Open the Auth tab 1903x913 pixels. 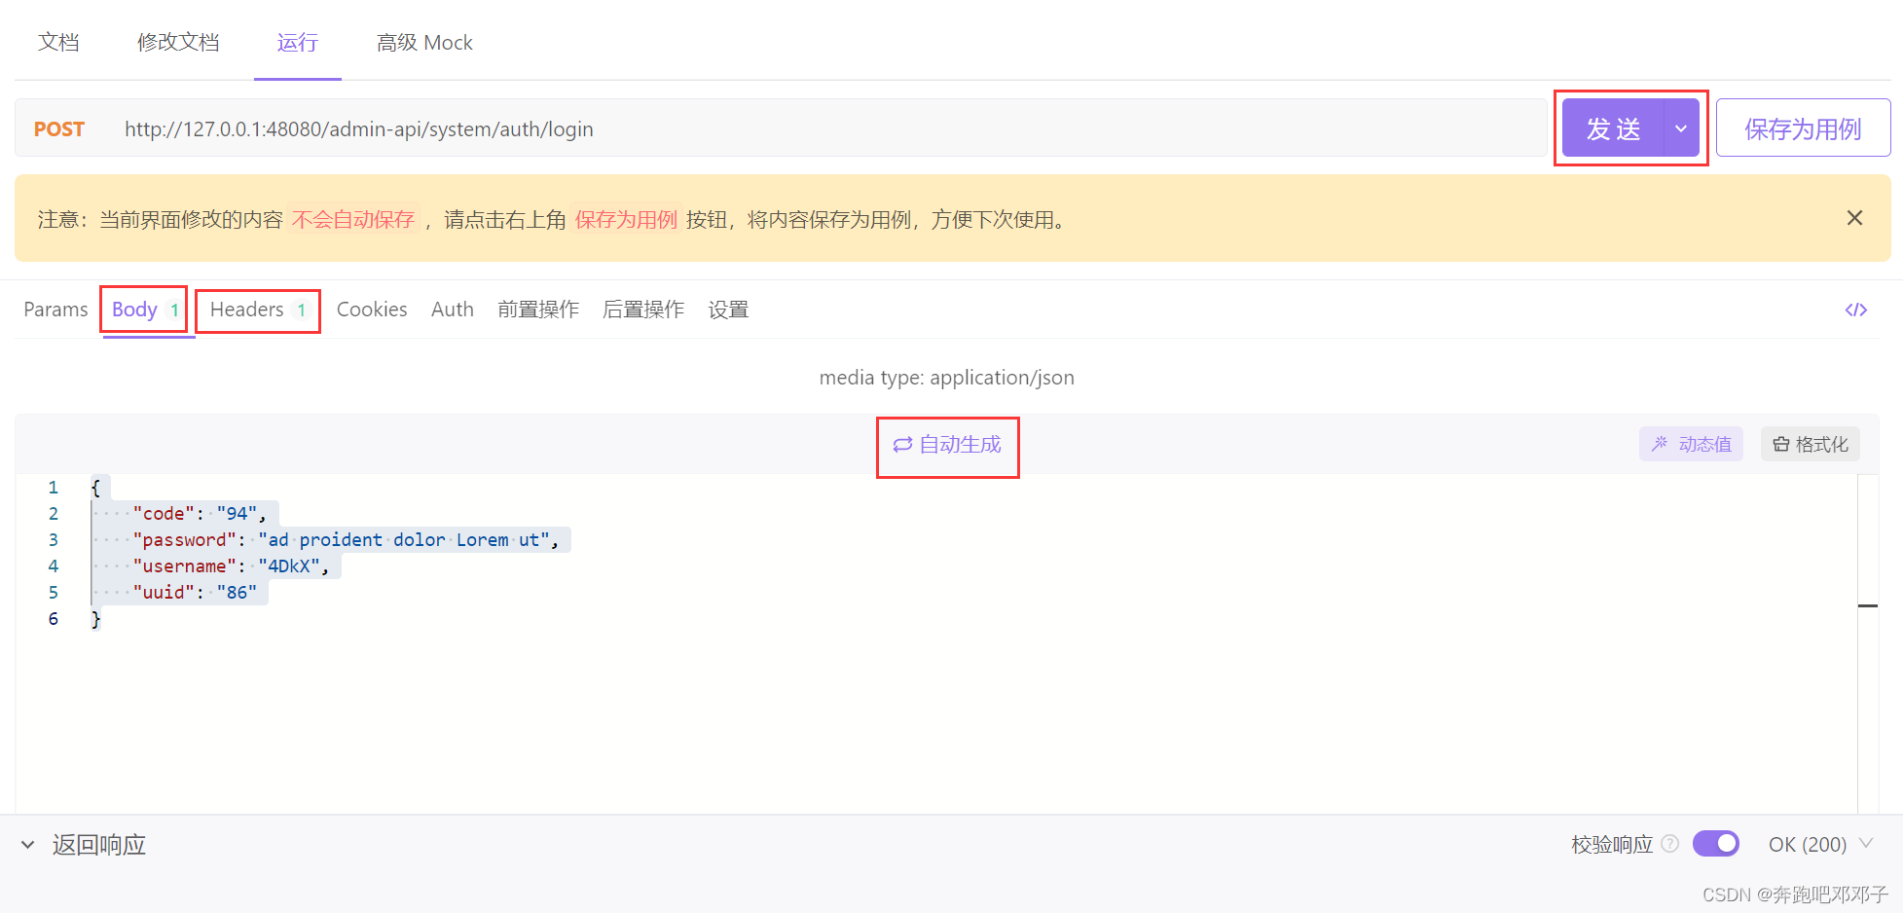[453, 310]
